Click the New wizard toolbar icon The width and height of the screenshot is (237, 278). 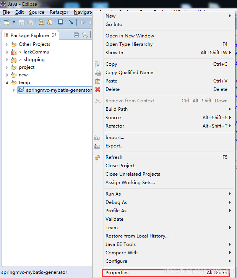click(x=6, y=22)
